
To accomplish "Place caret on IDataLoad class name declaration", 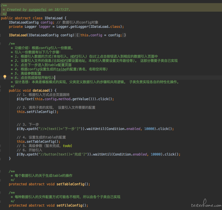I will point(54,18).
